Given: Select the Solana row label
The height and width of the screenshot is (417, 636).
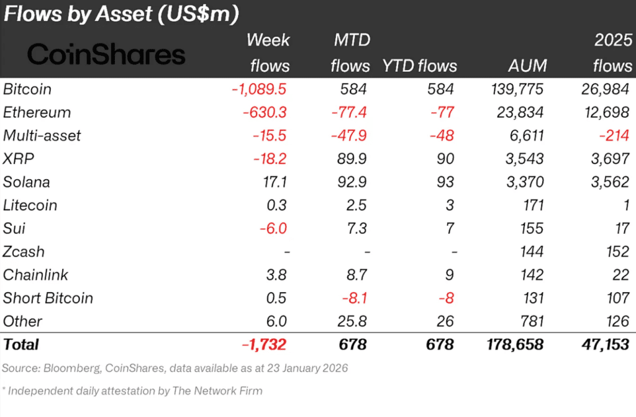Looking at the screenshot, I should pyautogui.click(x=26, y=182).
